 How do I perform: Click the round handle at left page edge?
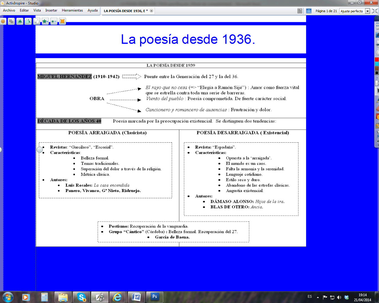(x=40, y=150)
